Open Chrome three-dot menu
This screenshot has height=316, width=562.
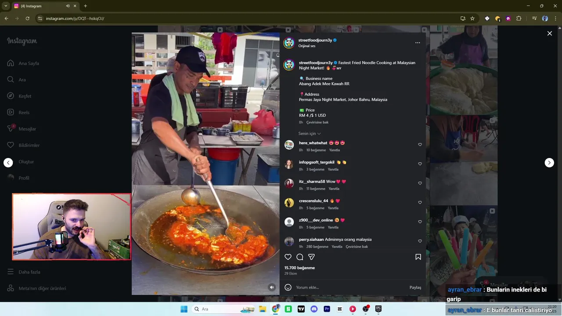(556, 18)
